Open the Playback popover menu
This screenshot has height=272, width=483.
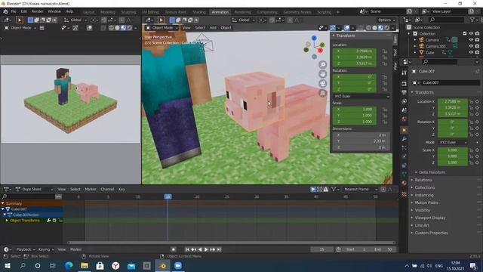(25, 249)
